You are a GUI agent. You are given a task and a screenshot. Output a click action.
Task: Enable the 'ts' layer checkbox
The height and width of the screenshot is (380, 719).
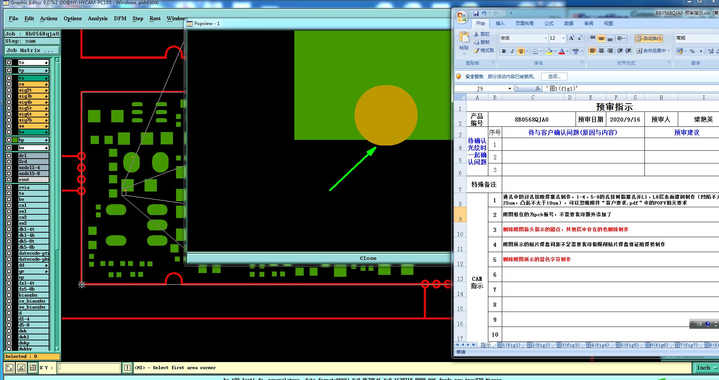(9, 78)
